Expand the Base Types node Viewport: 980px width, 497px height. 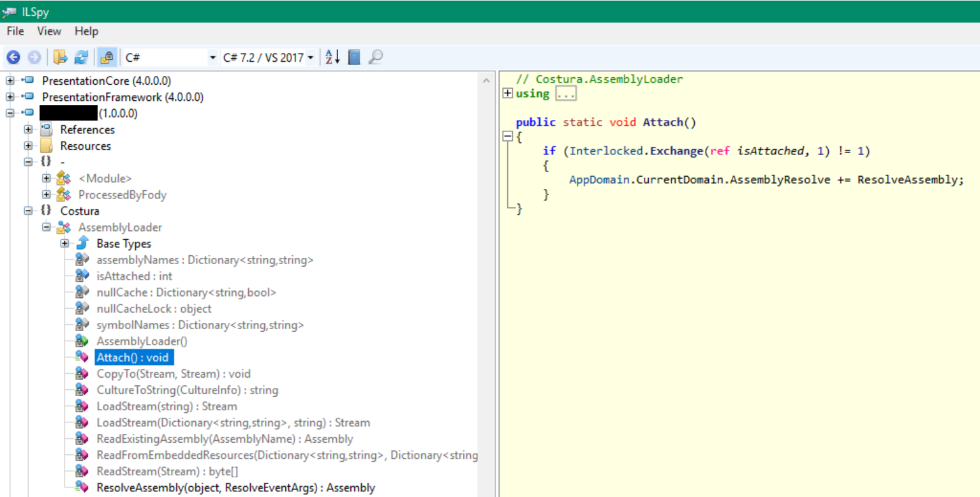[x=64, y=244]
